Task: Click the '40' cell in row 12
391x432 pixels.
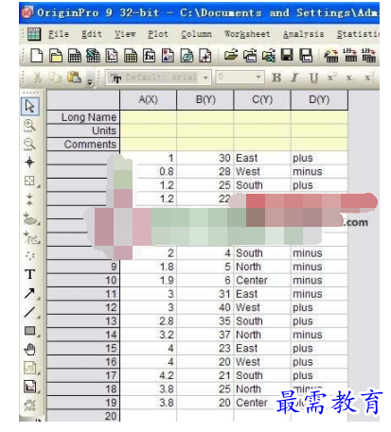Action: pyautogui.click(x=205, y=307)
